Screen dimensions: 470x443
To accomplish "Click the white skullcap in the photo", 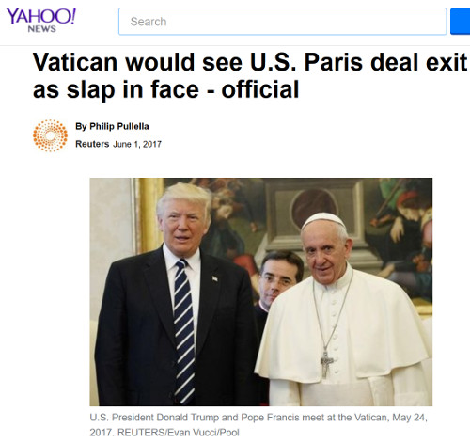I will tap(323, 219).
